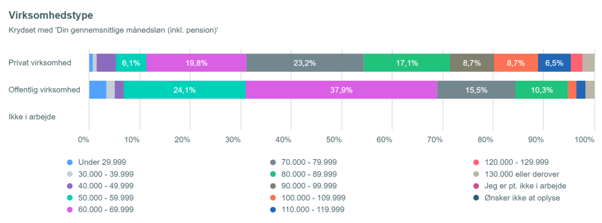Select the 37,9% segment in Offentlig virksomhed

(x=342, y=90)
